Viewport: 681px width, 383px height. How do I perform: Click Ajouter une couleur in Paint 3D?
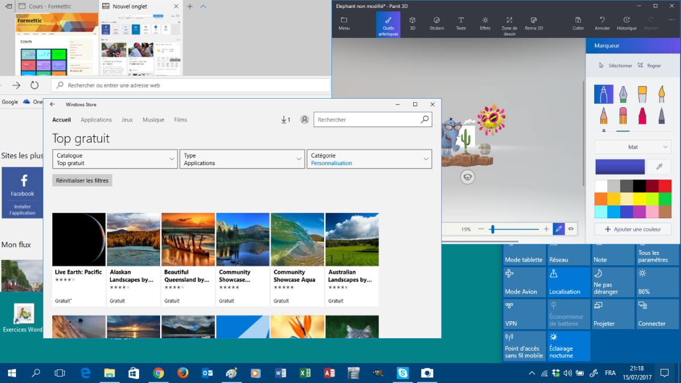(633, 229)
